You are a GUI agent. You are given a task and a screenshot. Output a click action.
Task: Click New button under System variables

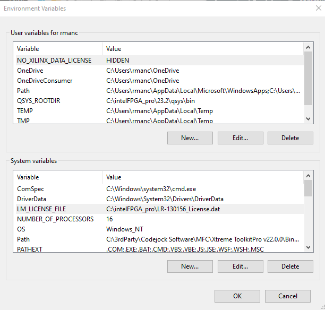pos(190,266)
